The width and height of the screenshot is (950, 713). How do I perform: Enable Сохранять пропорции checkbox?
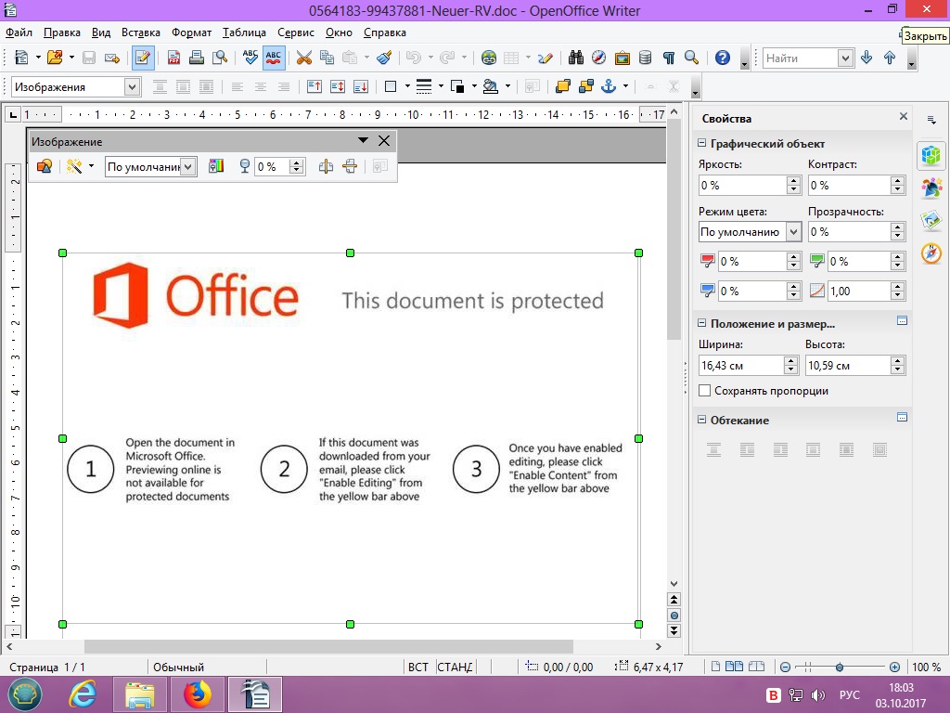point(705,391)
